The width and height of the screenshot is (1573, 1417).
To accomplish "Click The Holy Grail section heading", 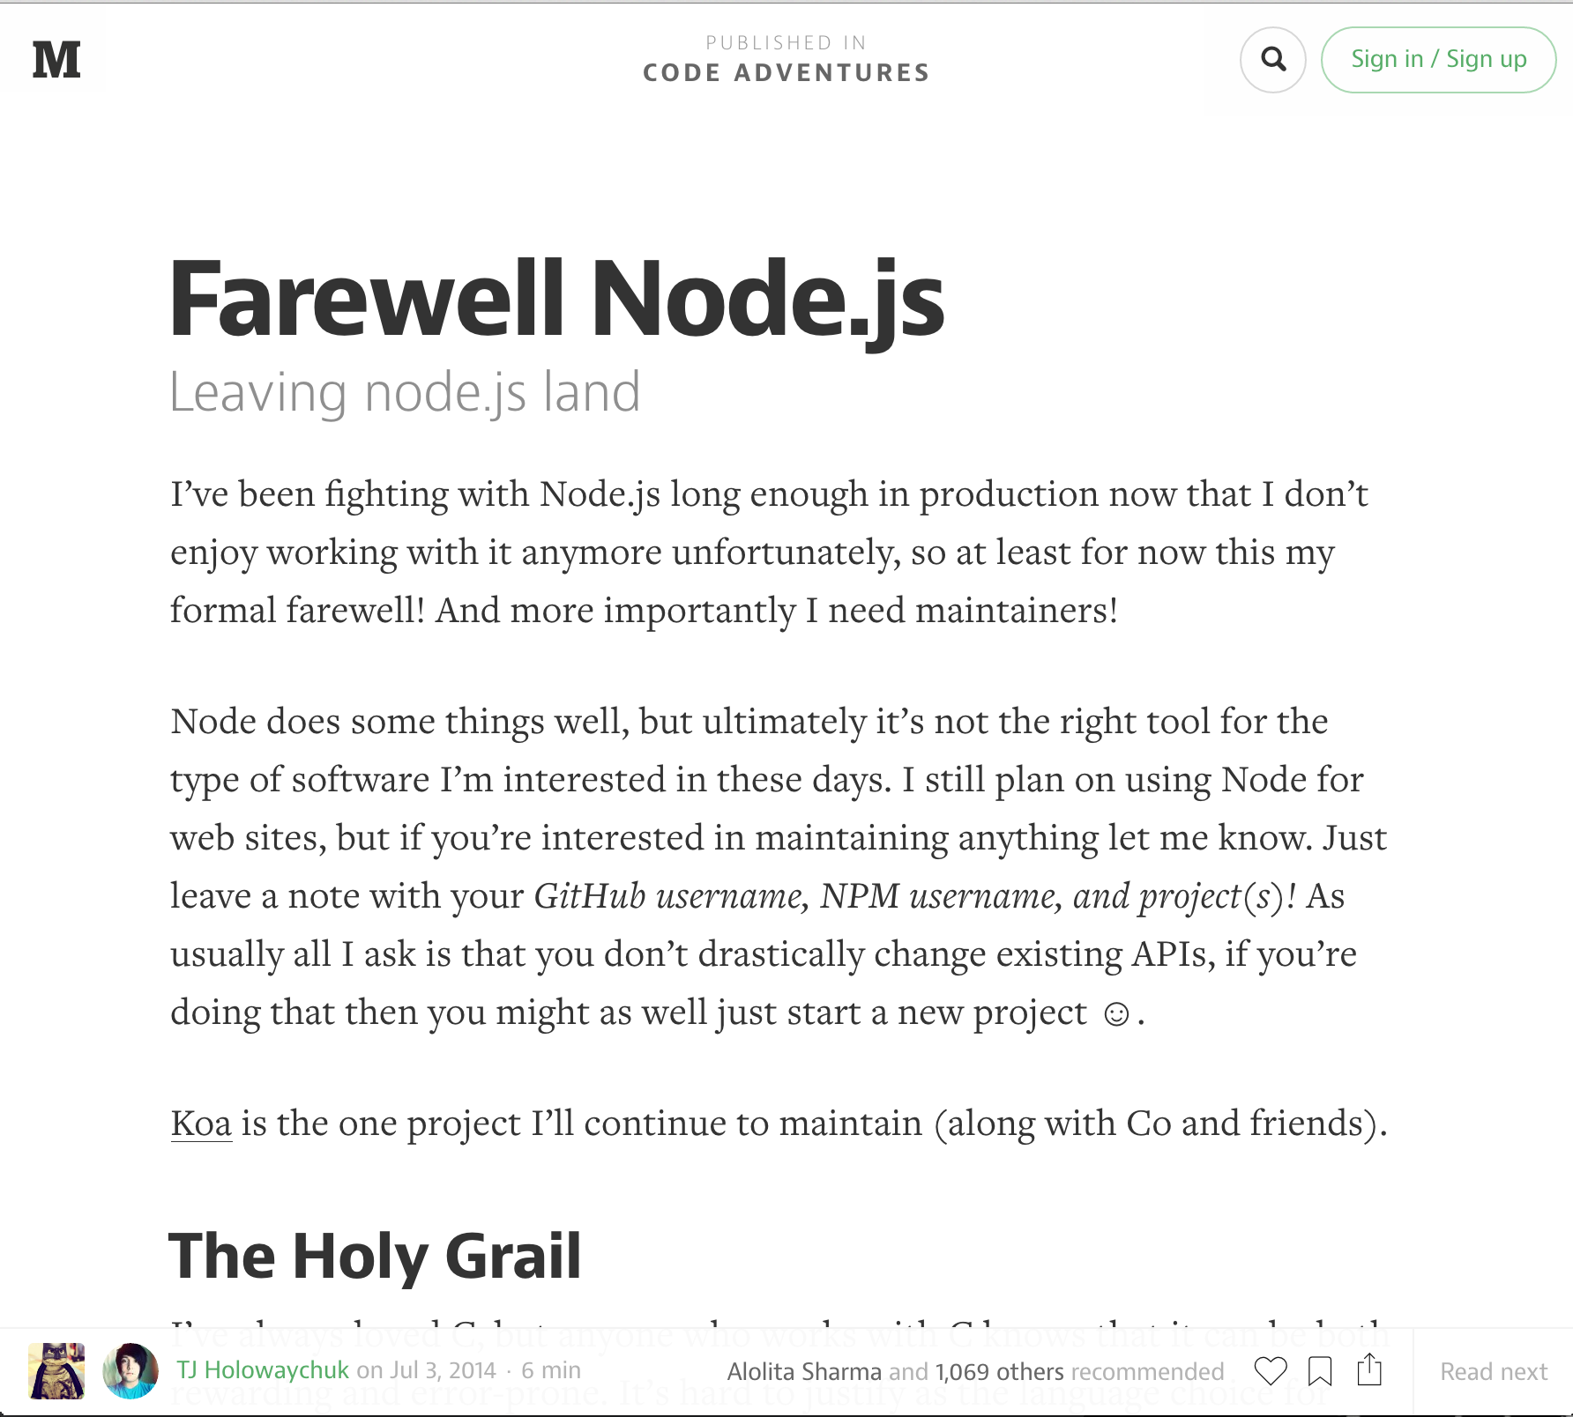I will click(375, 1256).
